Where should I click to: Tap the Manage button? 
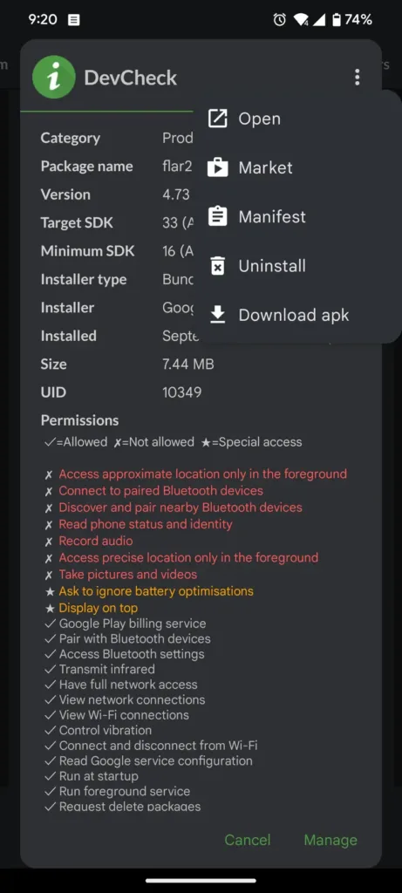pos(330,840)
